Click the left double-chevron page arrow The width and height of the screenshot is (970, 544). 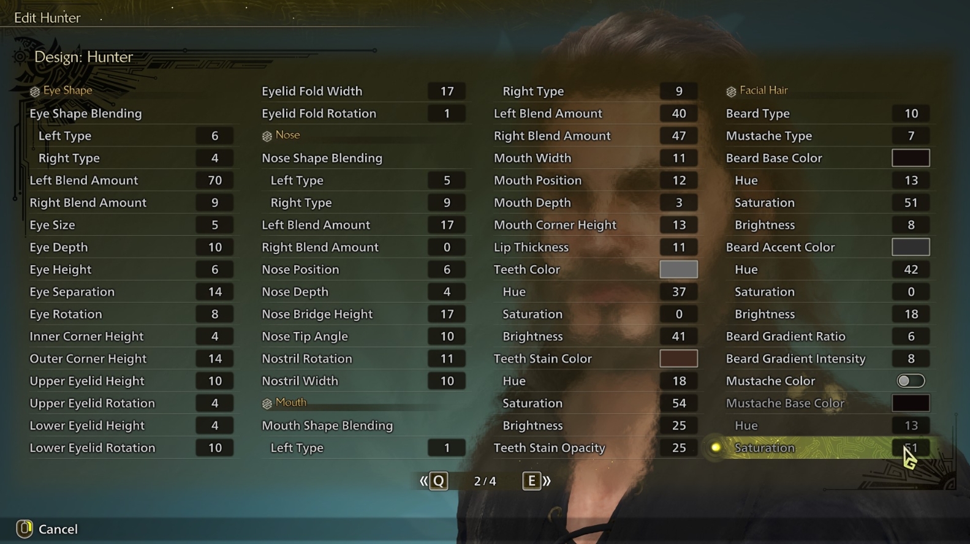point(423,481)
